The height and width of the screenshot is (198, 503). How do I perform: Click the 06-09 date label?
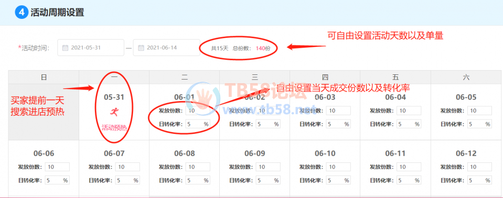(255, 153)
